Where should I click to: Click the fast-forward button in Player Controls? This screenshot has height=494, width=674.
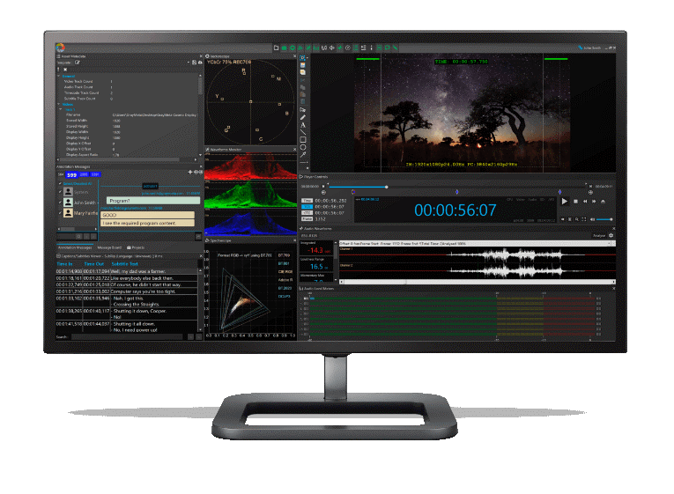click(594, 201)
